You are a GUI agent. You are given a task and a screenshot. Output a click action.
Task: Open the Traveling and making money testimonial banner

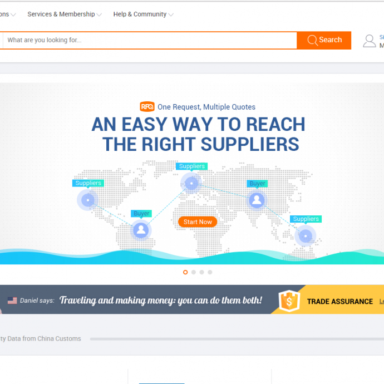tap(160, 301)
